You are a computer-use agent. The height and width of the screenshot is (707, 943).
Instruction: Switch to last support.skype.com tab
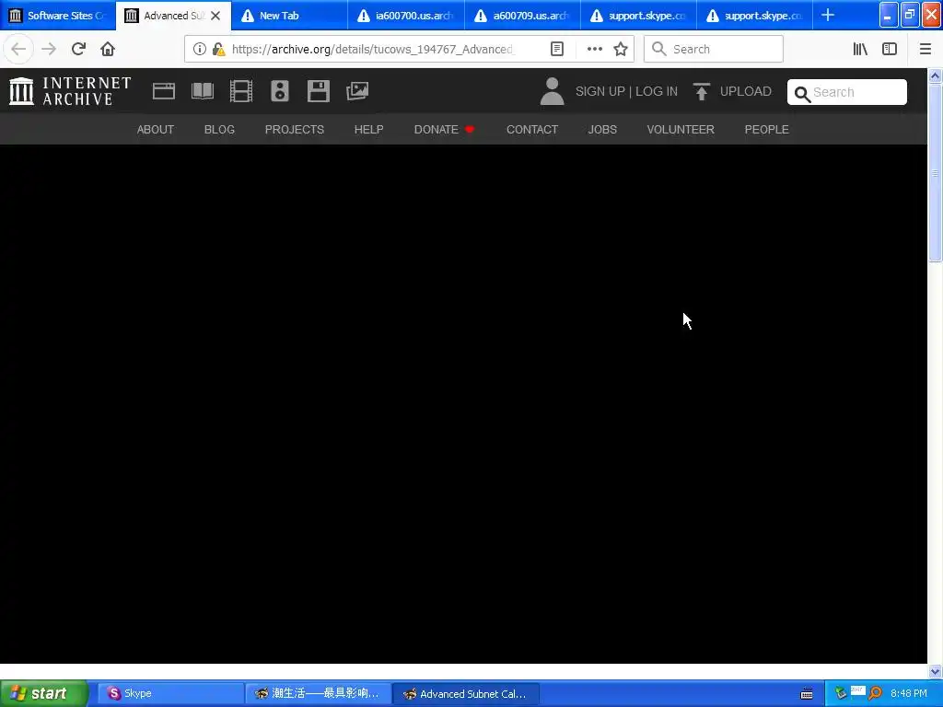tap(755, 15)
